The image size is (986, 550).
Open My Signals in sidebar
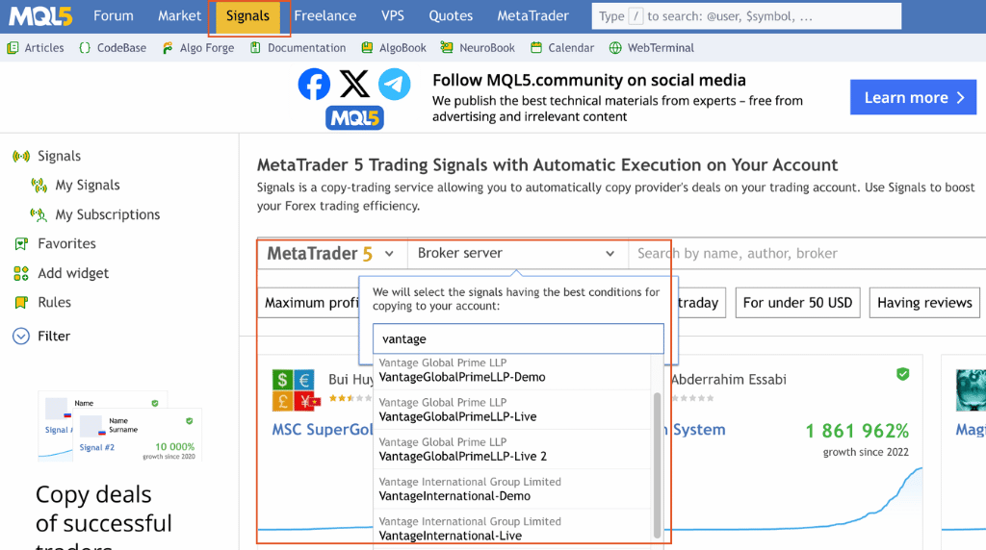[88, 186]
